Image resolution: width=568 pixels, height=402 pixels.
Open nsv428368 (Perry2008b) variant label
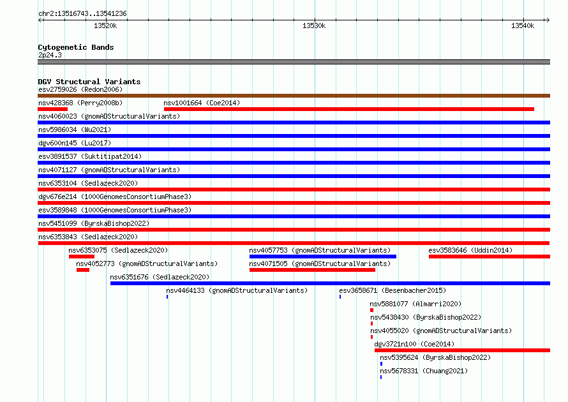pyautogui.click(x=80, y=103)
